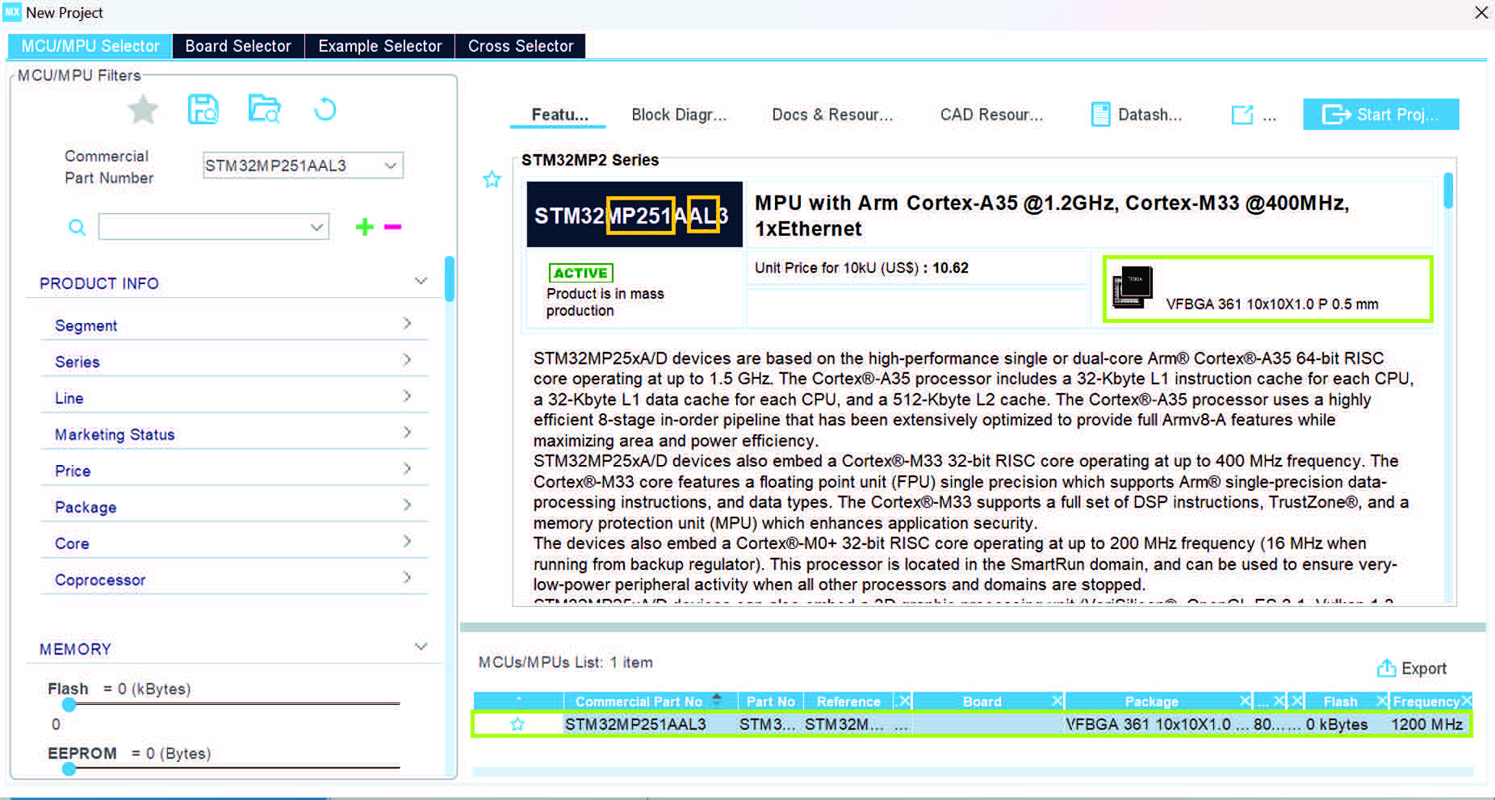Close the Reference column with its X

click(x=904, y=701)
